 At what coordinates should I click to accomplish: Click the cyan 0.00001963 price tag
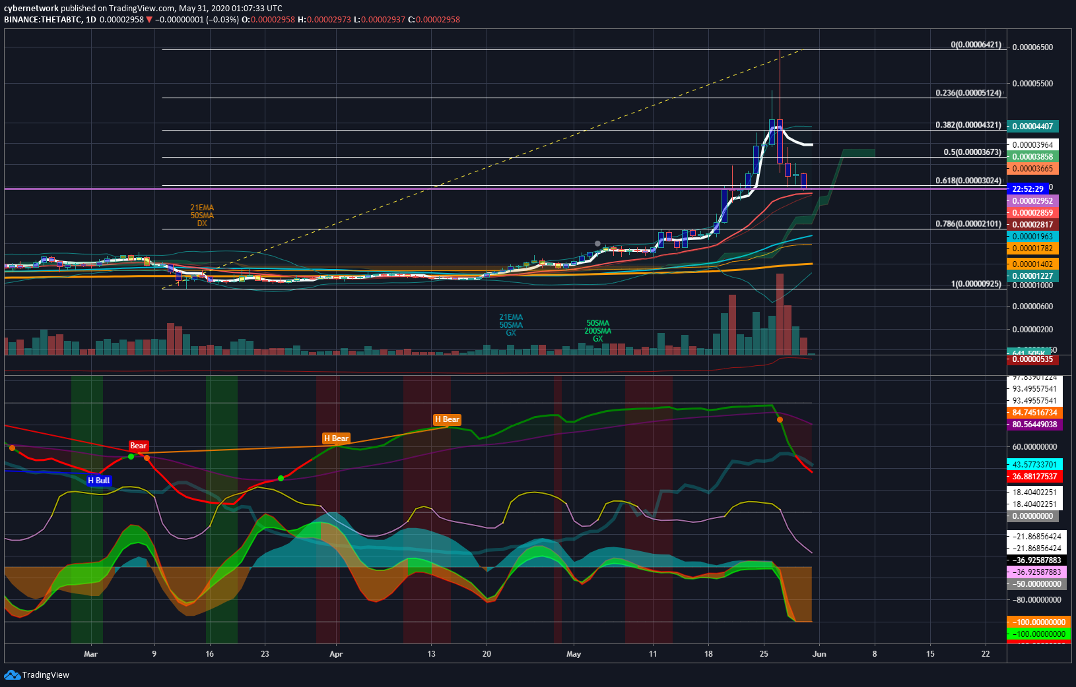tap(1032, 237)
